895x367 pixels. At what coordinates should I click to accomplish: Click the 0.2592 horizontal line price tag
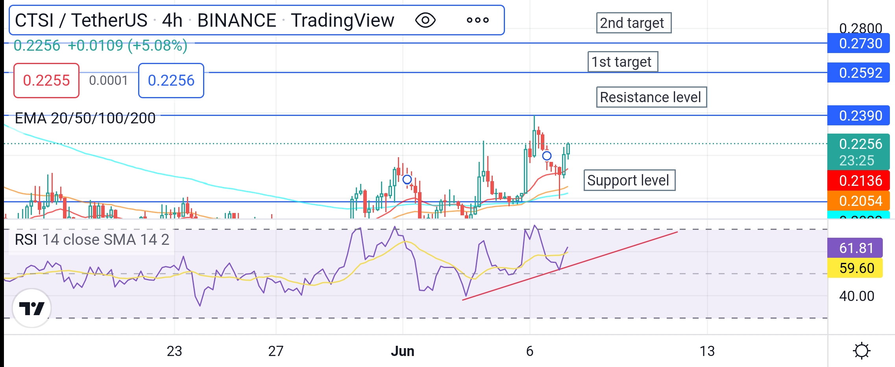(x=858, y=73)
